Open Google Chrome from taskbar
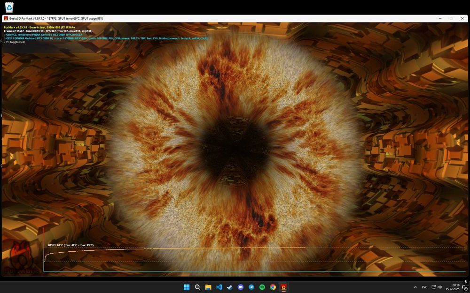The width and height of the screenshot is (470, 293). click(x=273, y=287)
